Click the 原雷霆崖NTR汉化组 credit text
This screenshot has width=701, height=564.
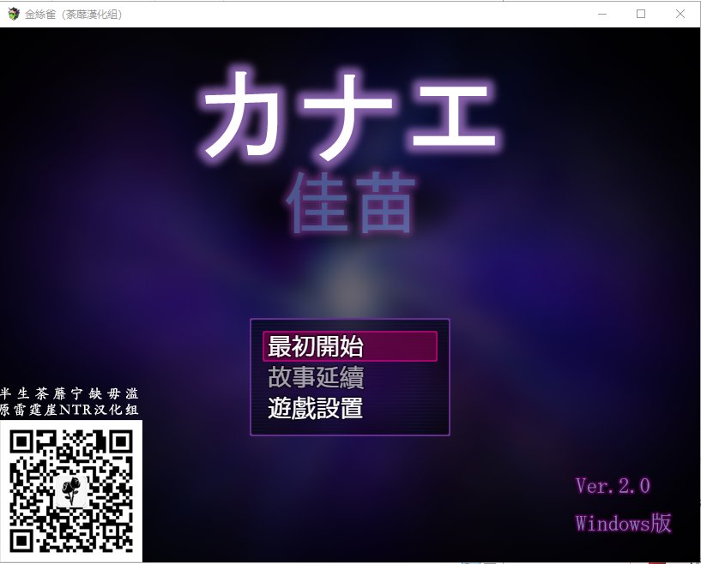[69, 410]
